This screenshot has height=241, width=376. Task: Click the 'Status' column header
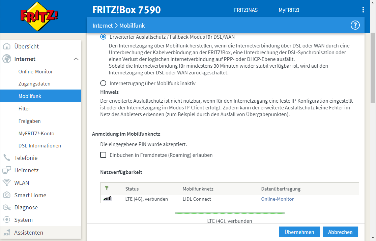coord(132,189)
